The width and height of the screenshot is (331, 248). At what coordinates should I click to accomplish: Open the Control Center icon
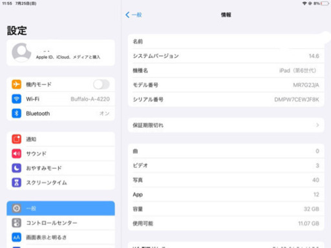pyautogui.click(x=17, y=223)
